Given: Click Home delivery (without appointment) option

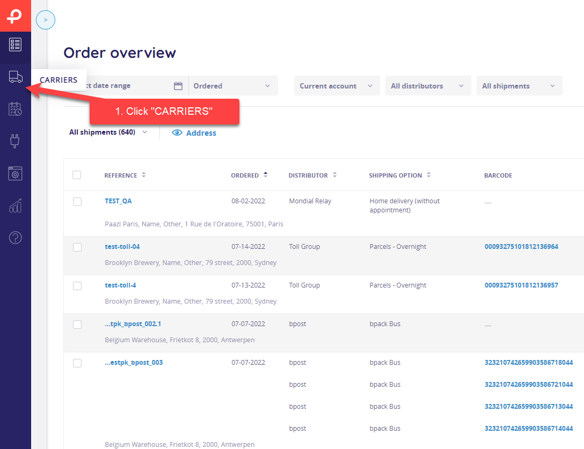Looking at the screenshot, I should [405, 205].
